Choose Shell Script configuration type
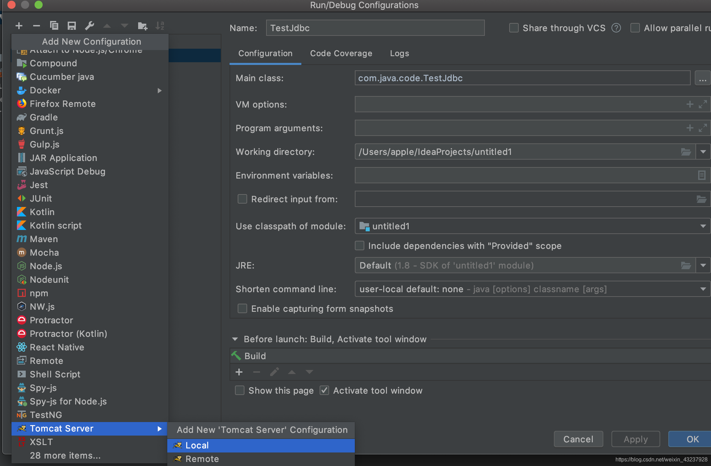Screen dimensions: 711x466 click(90, 374)
